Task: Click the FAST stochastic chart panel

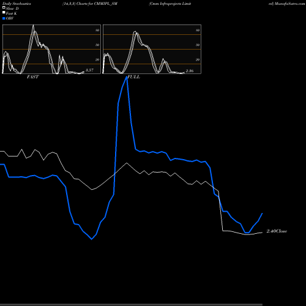Action: 51,49
